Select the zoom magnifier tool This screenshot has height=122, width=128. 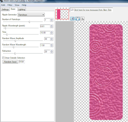[x=82, y=19]
